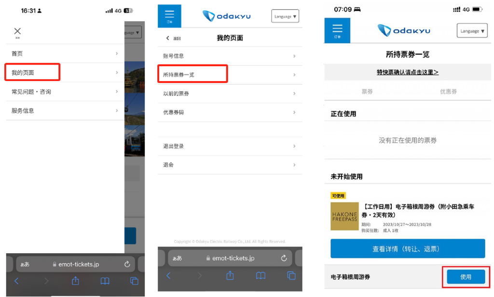
Task: Switch to 优惠券 tab
Action: point(448,91)
